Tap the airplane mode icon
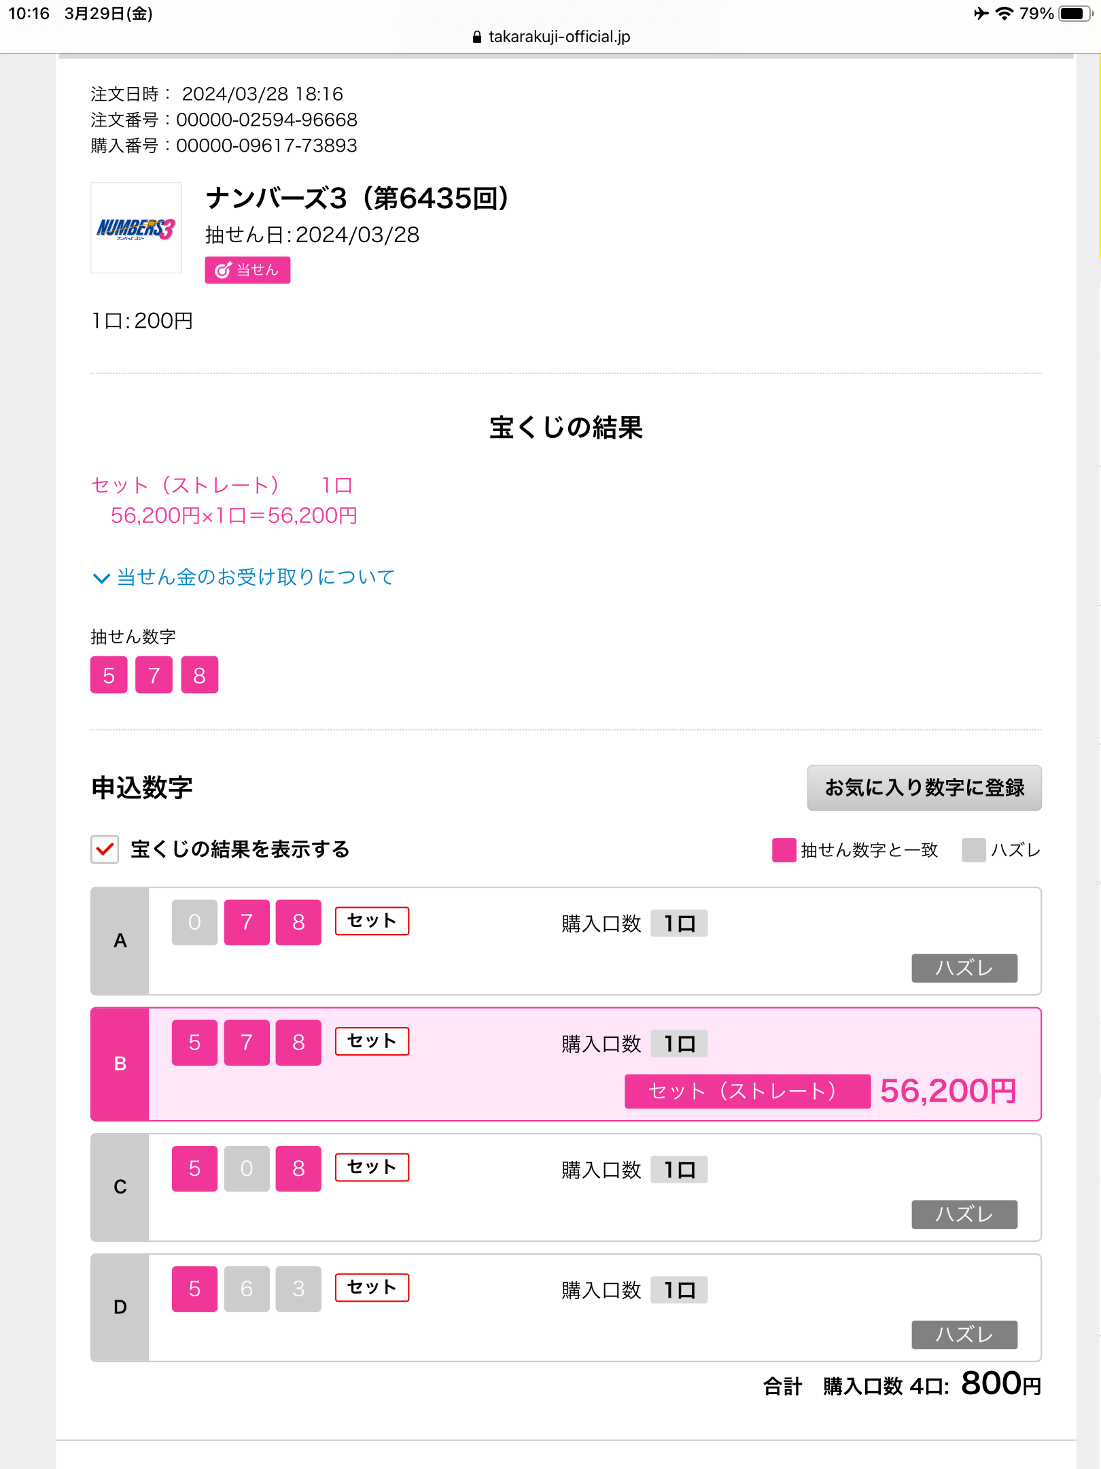 981,14
